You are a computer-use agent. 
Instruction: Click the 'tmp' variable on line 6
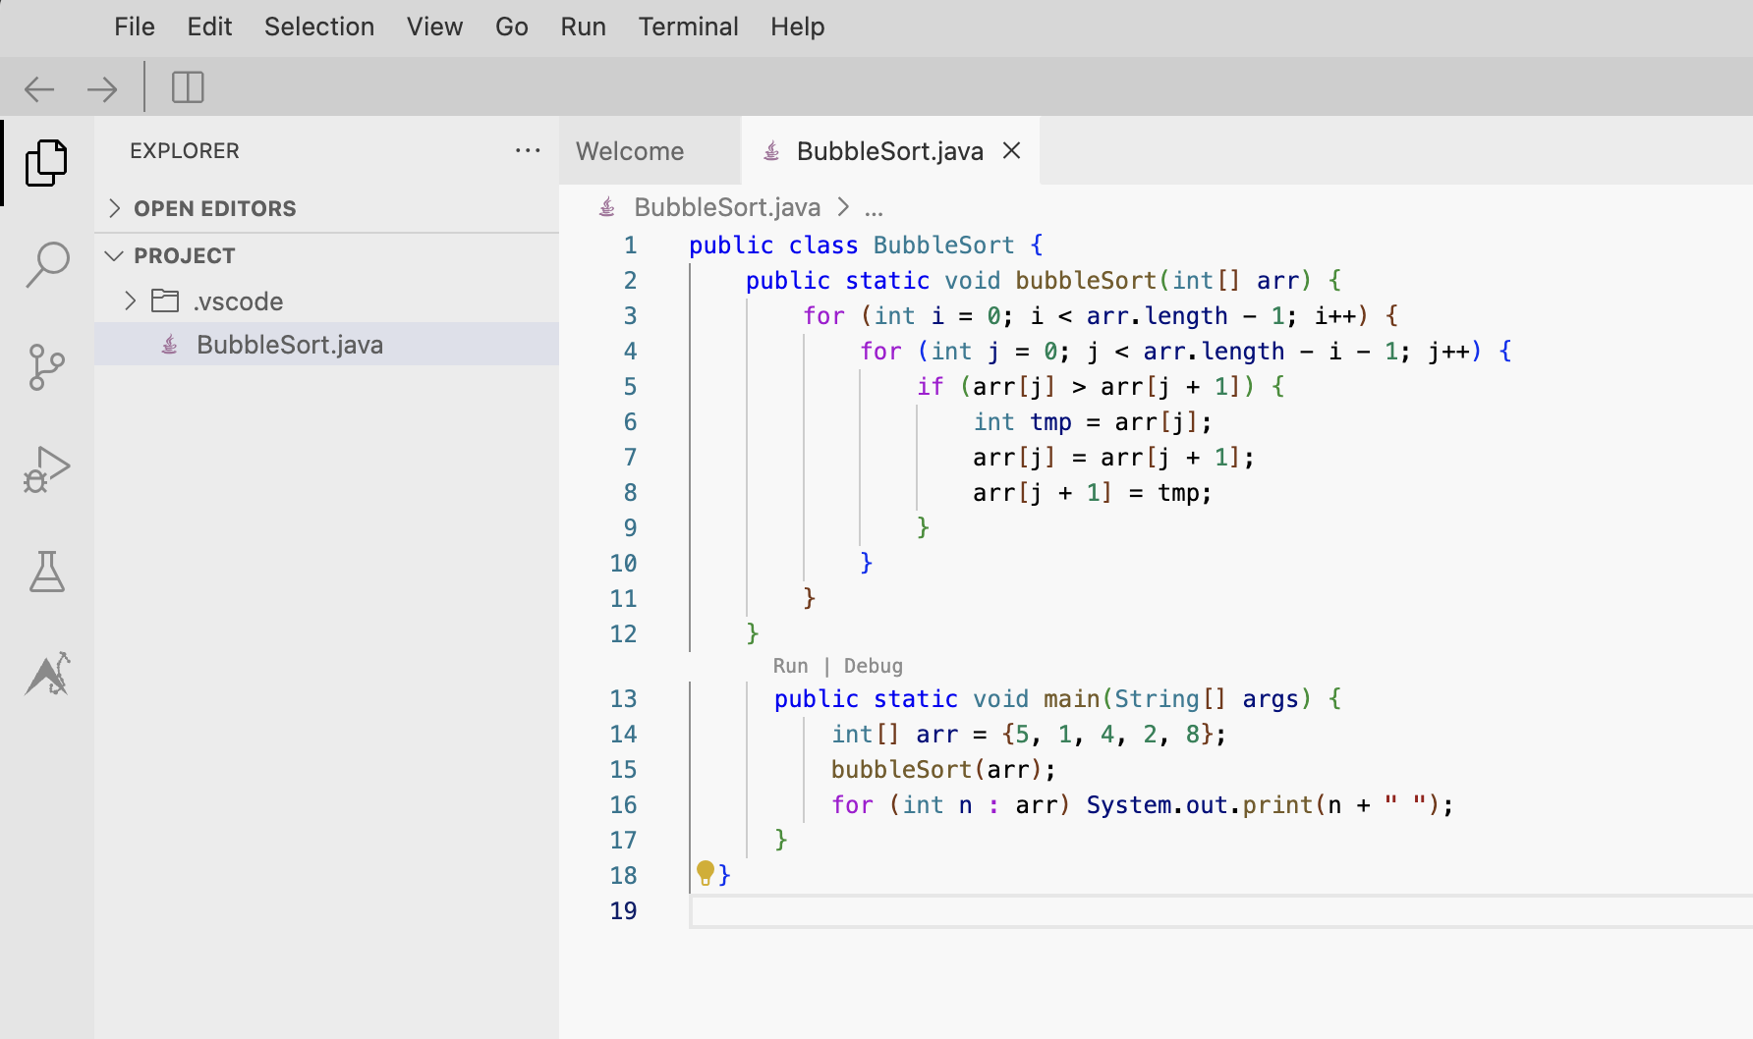pyautogui.click(x=1050, y=421)
